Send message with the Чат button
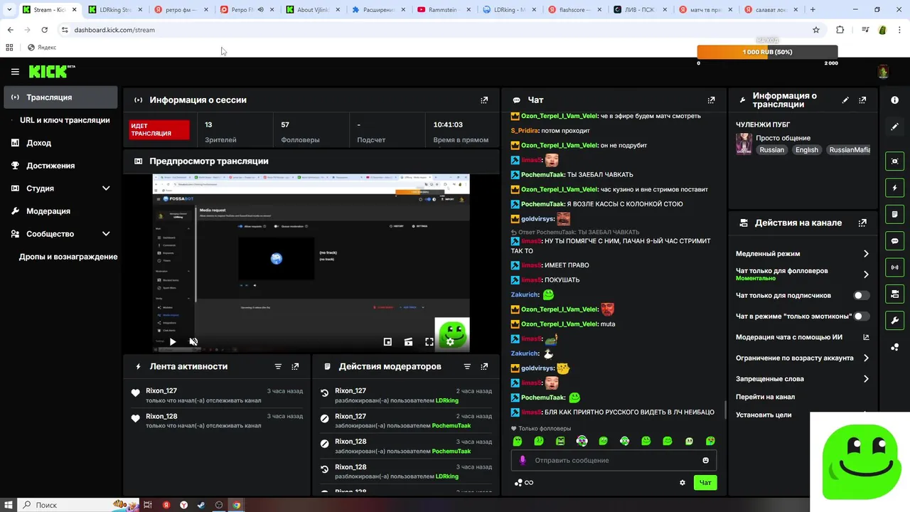Viewport: 910px width, 512px height. coord(705,483)
